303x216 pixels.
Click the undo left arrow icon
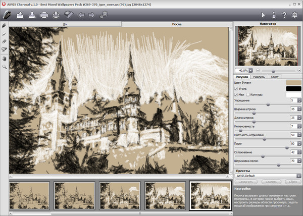(81, 15)
